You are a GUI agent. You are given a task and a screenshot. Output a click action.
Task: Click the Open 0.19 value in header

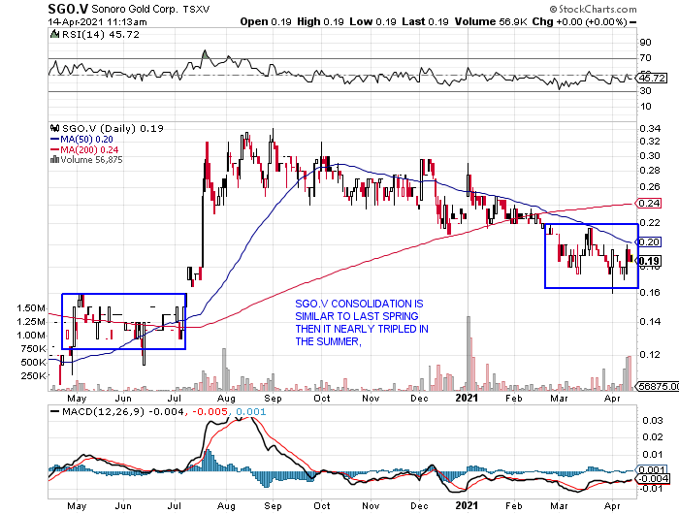tap(266, 21)
